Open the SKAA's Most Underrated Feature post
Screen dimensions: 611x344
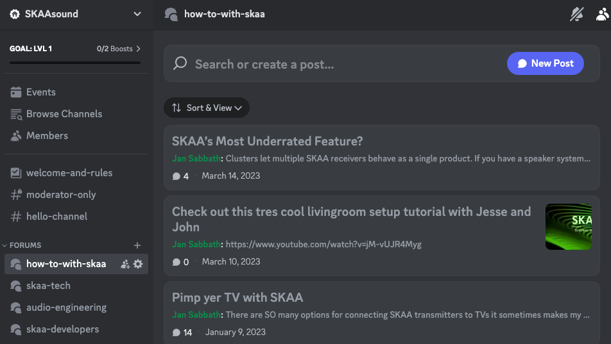[267, 142]
